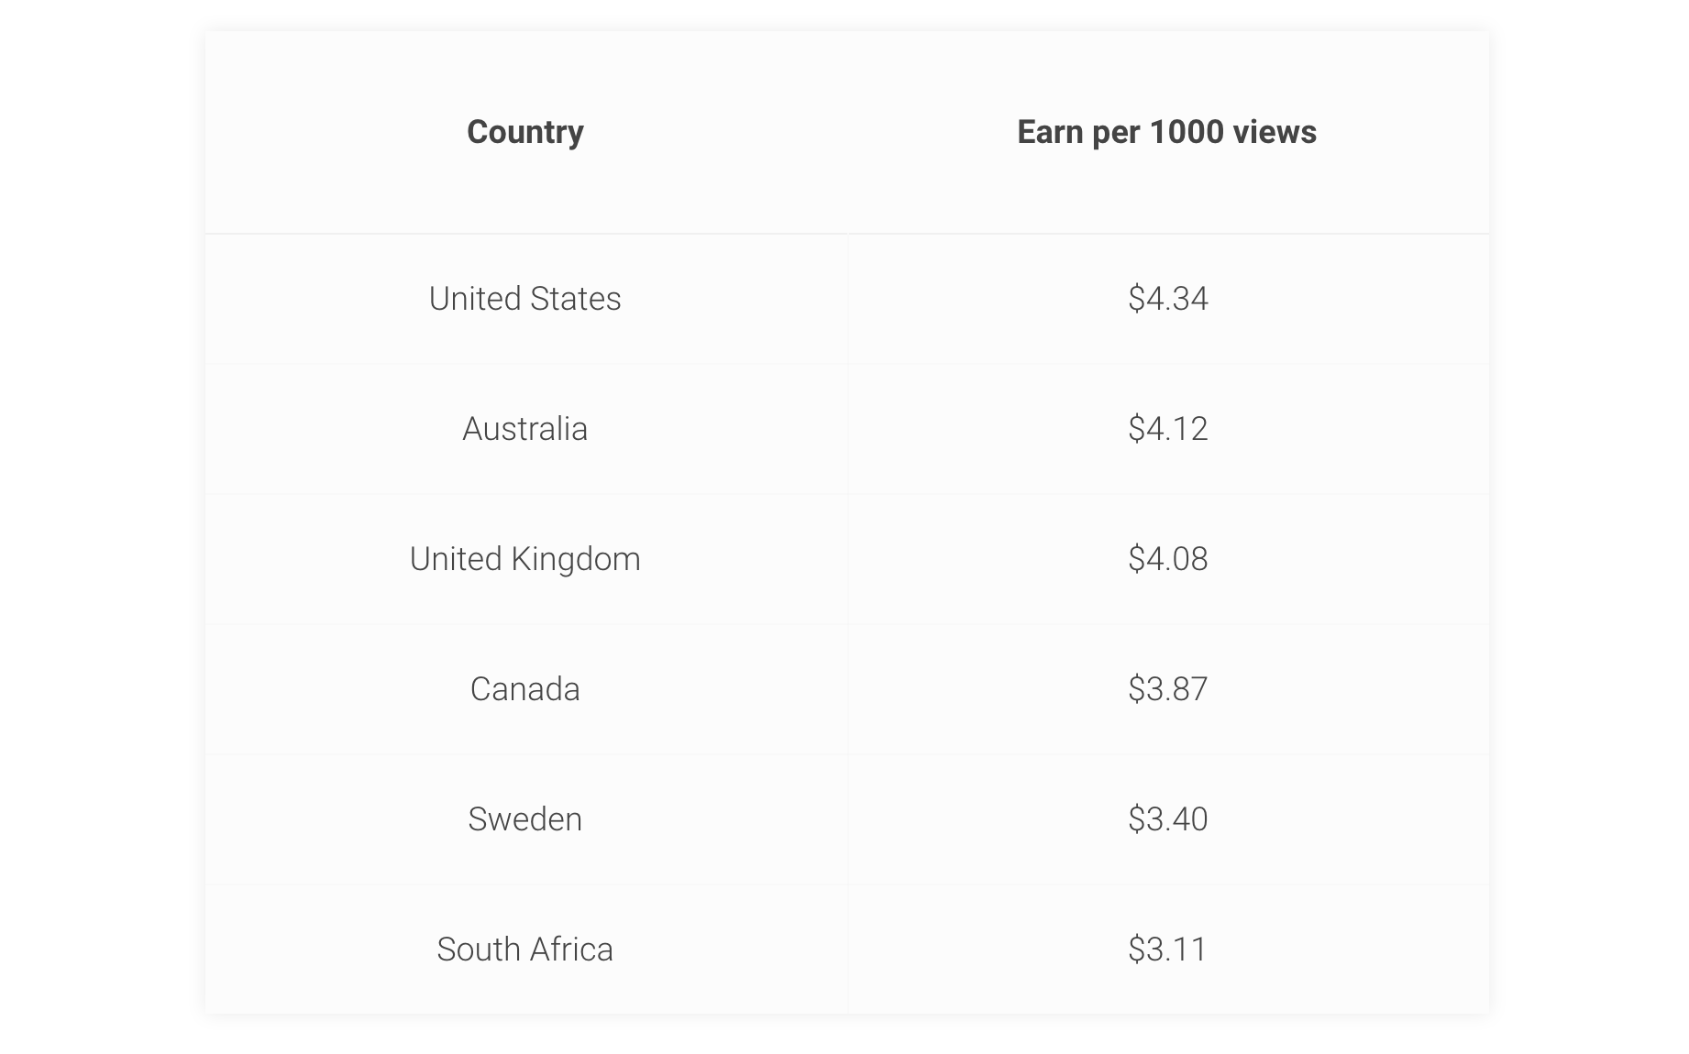Click the Canada country cell

[x=524, y=689]
